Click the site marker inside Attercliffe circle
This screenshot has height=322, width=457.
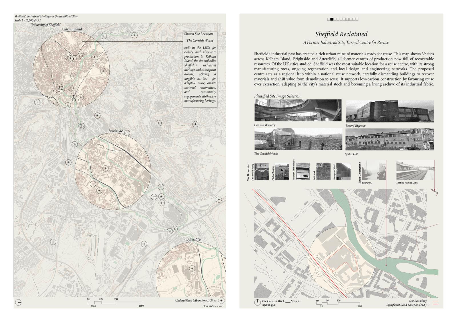coord(192,268)
